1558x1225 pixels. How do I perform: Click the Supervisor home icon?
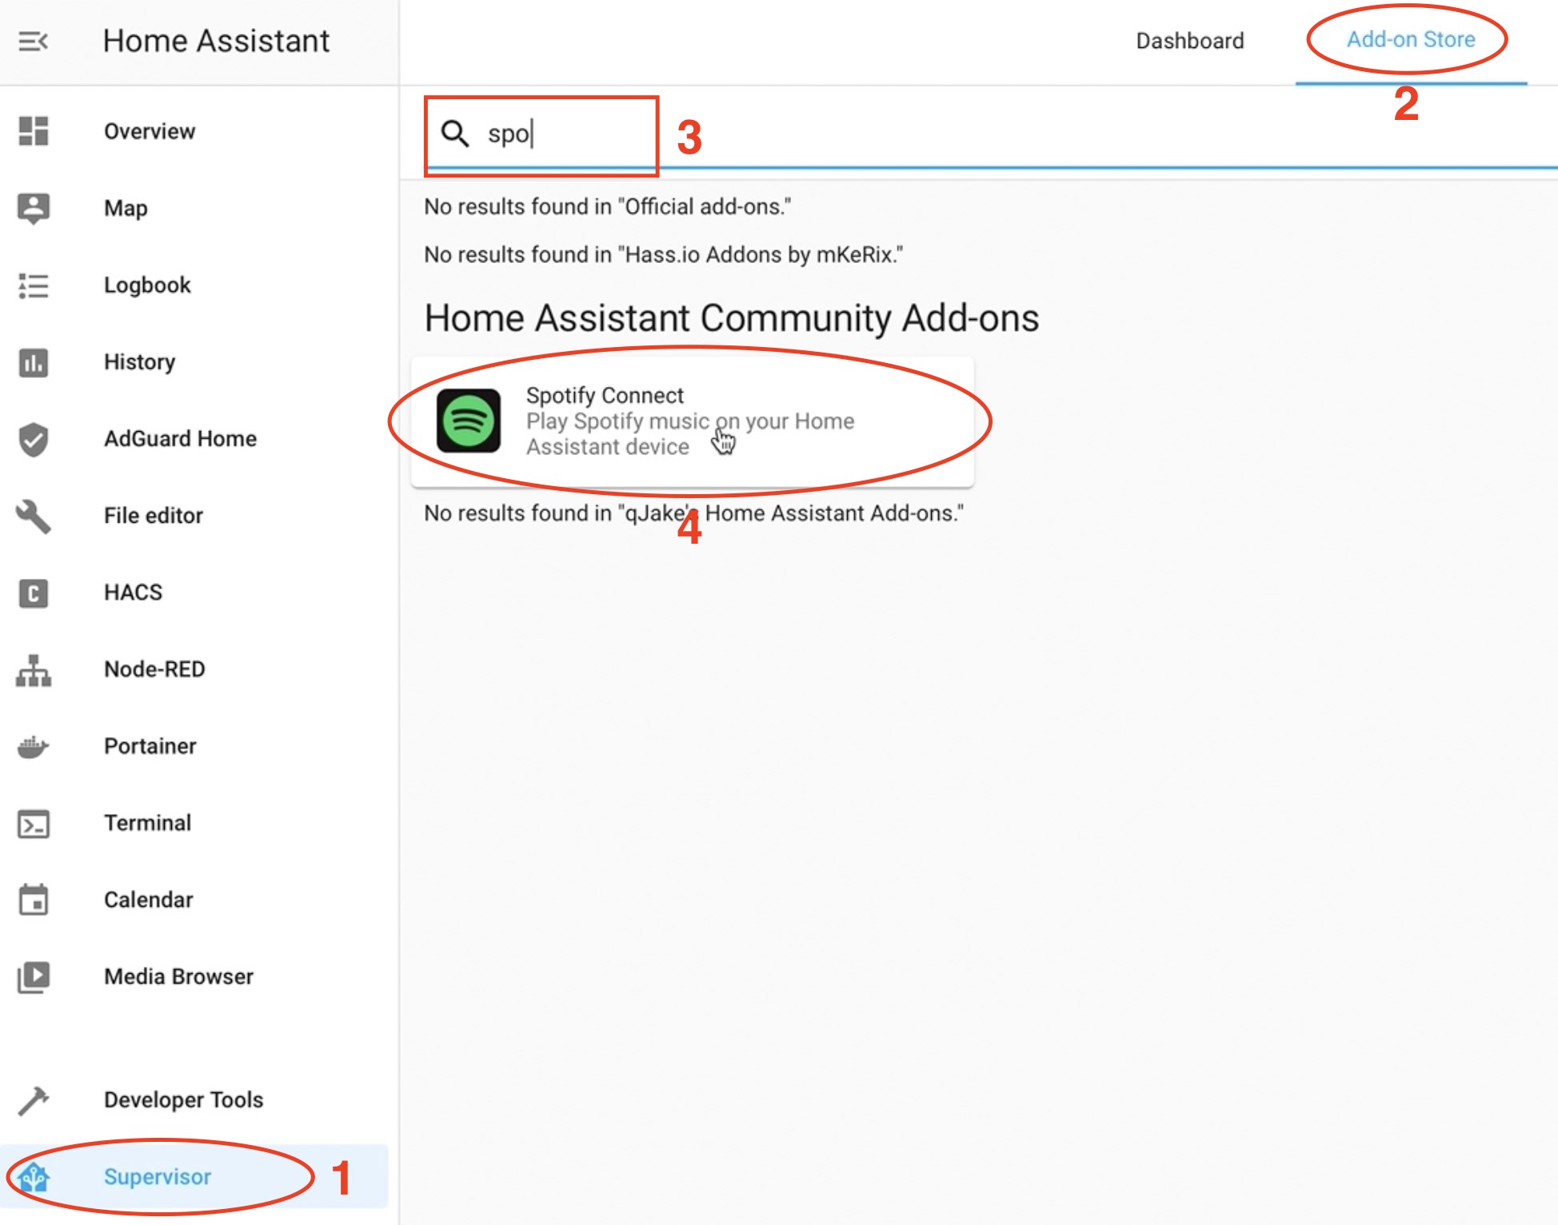coord(34,1177)
